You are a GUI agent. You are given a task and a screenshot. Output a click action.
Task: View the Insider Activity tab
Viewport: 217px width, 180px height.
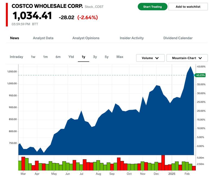(132, 38)
